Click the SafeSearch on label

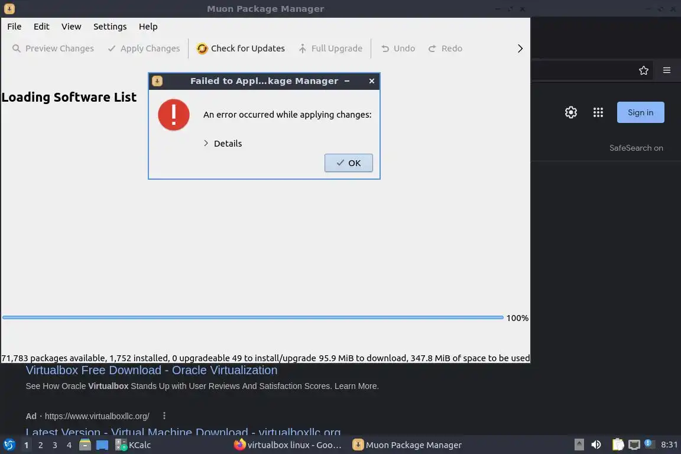coord(636,148)
